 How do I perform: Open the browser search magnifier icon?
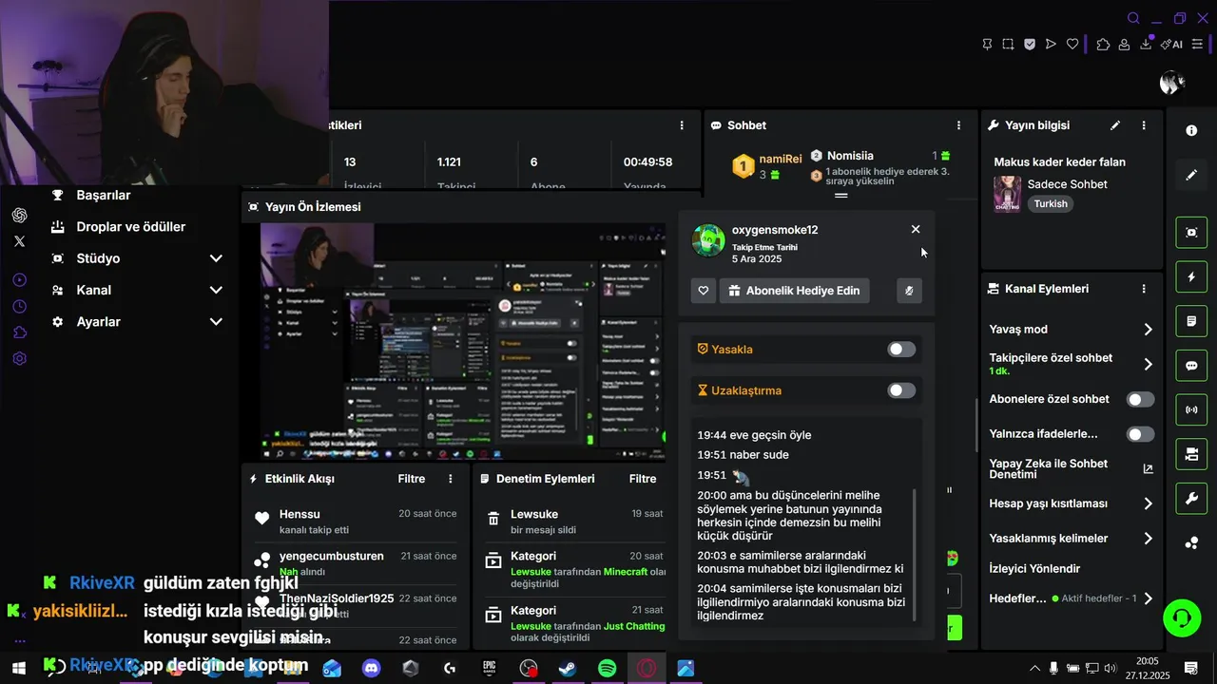coord(1133,18)
